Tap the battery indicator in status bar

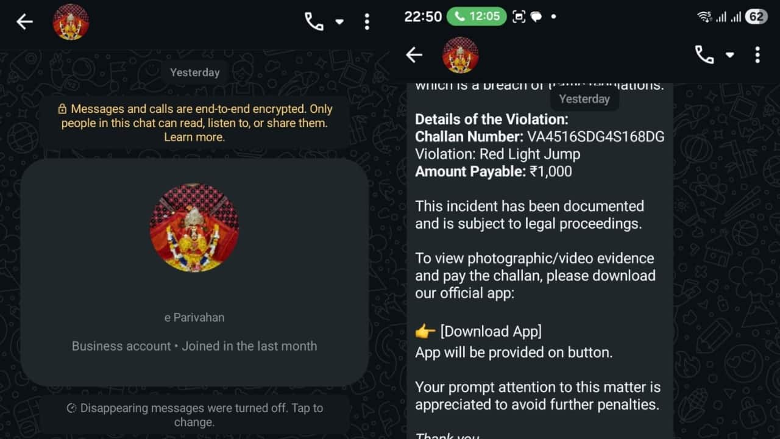[x=756, y=16]
